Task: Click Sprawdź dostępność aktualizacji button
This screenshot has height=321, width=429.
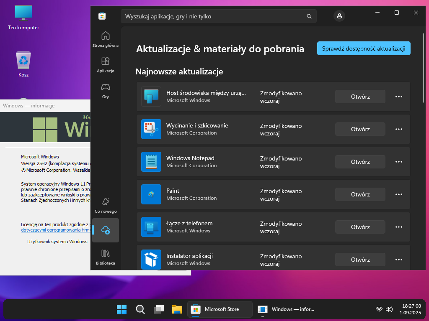Action: click(x=364, y=48)
